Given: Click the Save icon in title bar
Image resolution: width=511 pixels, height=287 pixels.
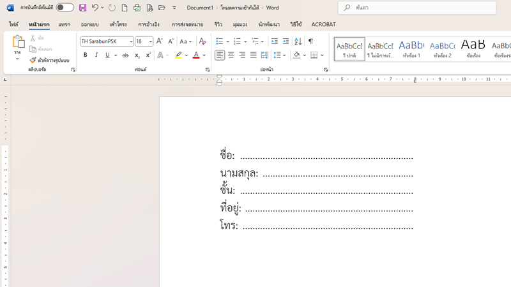Looking at the screenshot, I should pos(82,8).
